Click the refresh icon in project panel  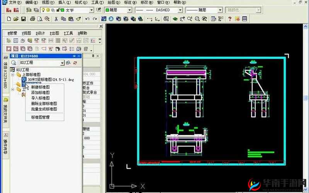tap(75, 63)
